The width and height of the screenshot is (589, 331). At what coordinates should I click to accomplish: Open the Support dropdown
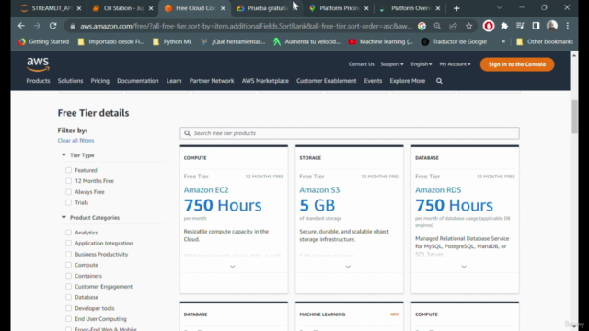coord(392,64)
